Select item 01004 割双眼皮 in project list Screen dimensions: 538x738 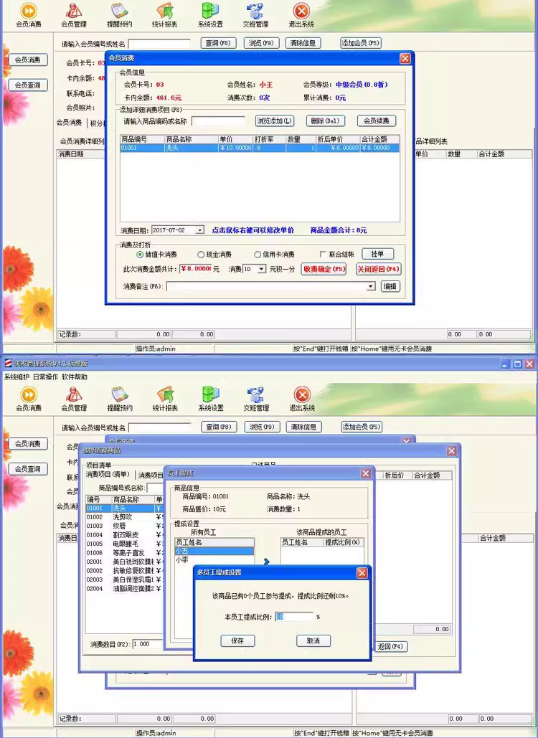[x=124, y=535]
